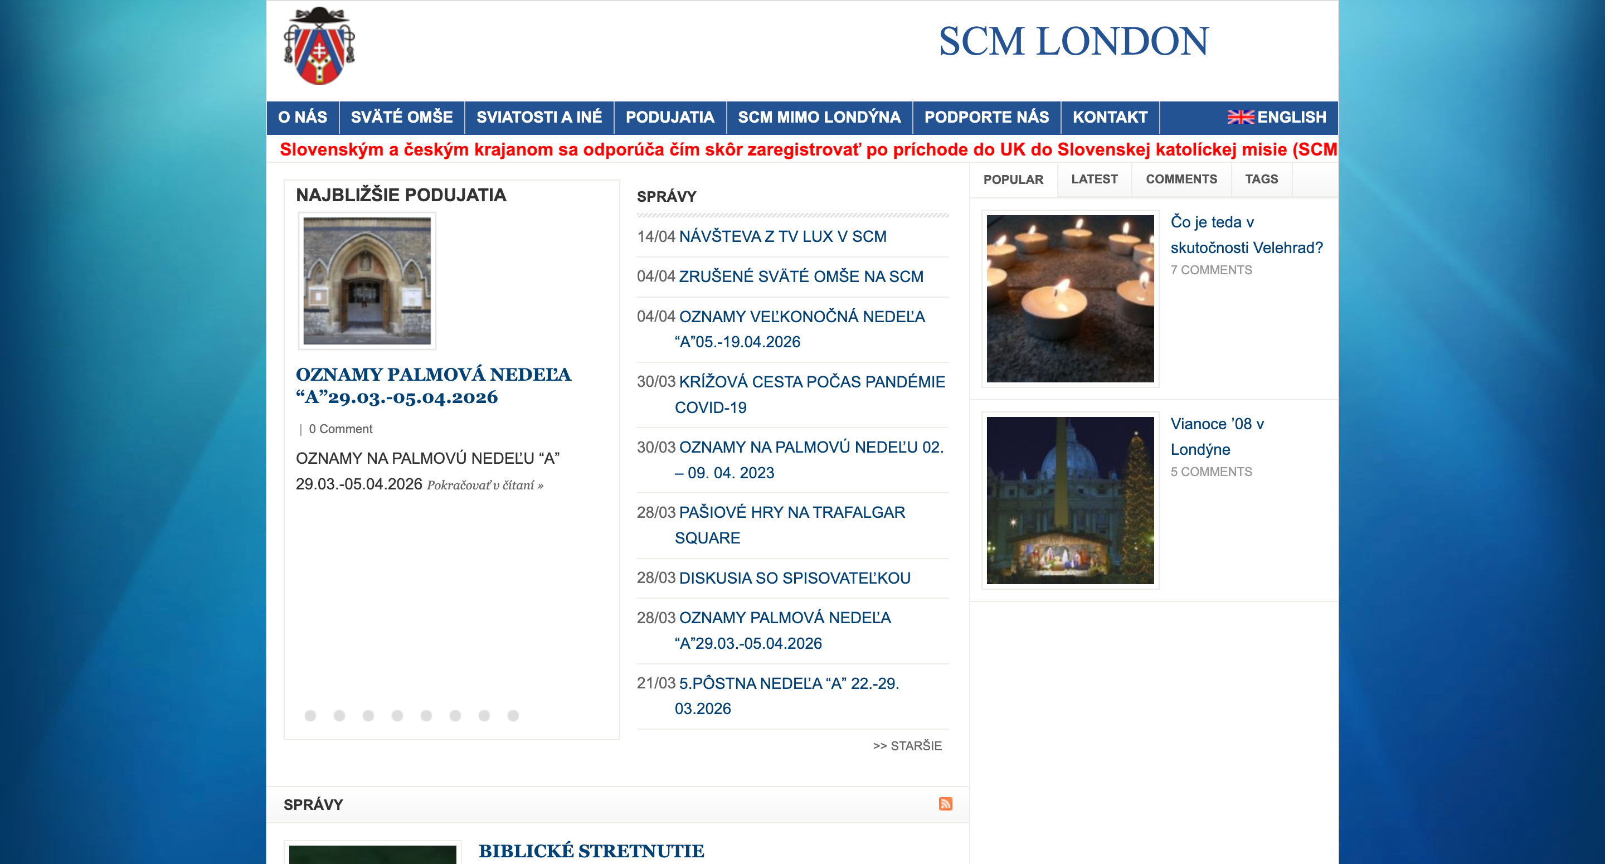Select the fourth carousel dot

point(397,715)
